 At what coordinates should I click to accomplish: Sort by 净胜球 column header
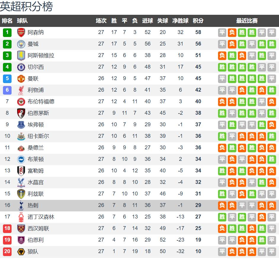click(180, 21)
